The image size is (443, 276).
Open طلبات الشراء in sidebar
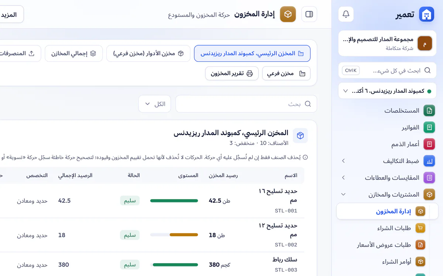click(394, 228)
